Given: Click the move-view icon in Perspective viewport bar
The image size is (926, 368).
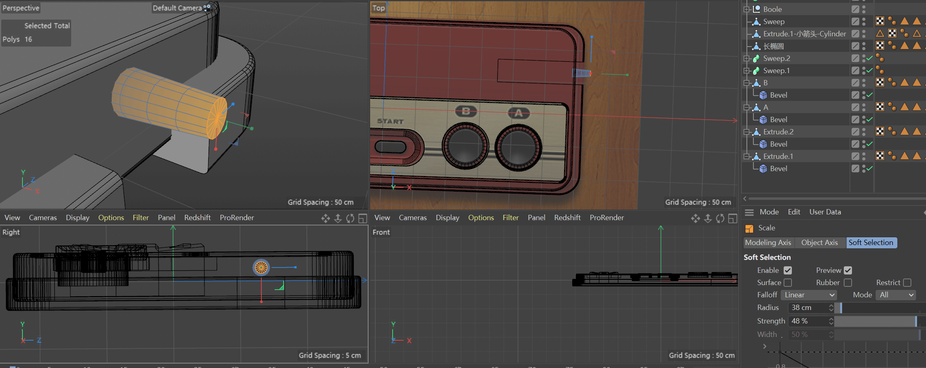Looking at the screenshot, I should pos(326,219).
